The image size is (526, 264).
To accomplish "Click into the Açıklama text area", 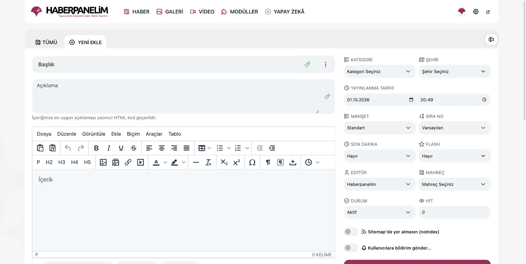I will (x=176, y=96).
